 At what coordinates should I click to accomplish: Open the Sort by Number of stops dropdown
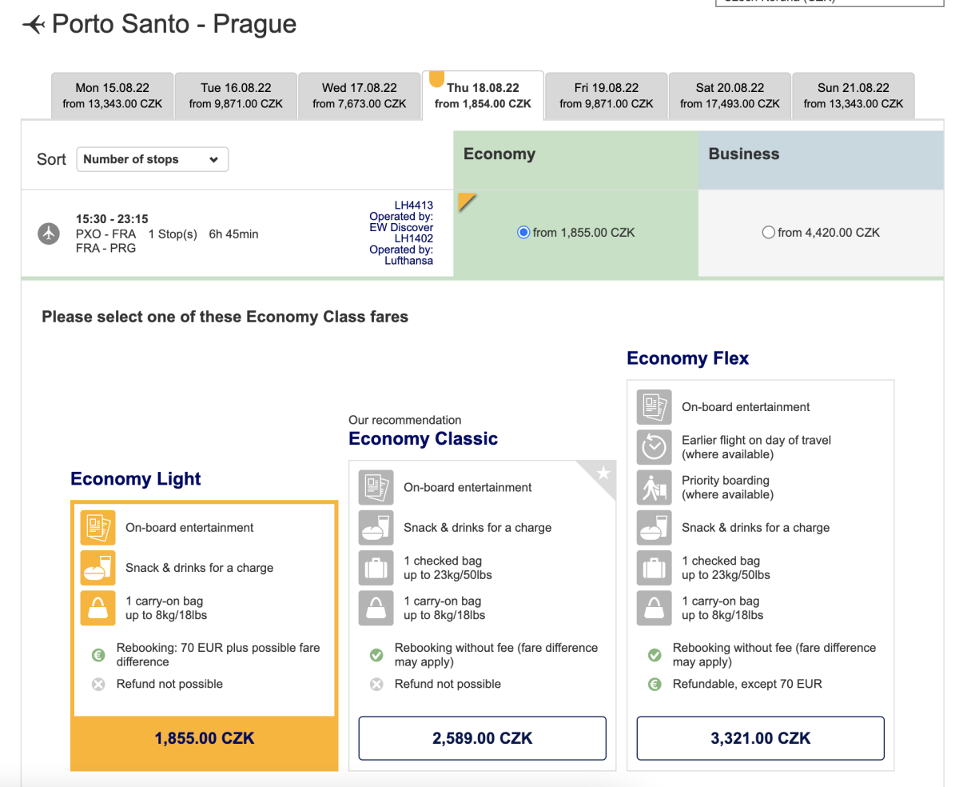[152, 159]
